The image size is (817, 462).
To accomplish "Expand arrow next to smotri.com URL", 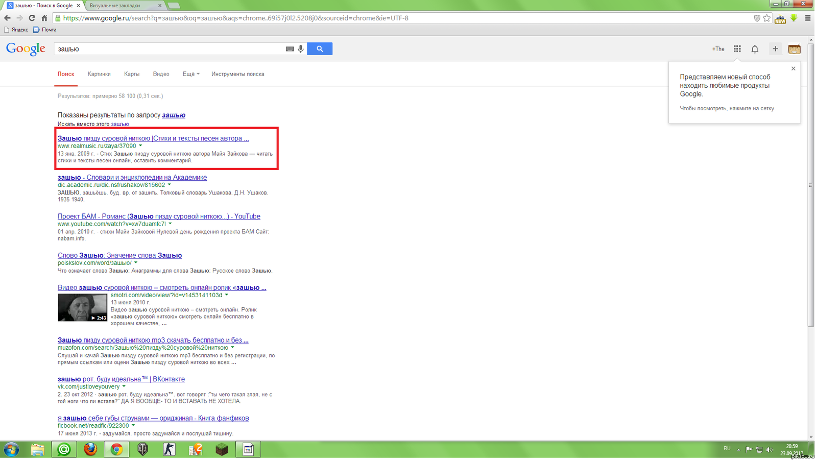I will (227, 295).
